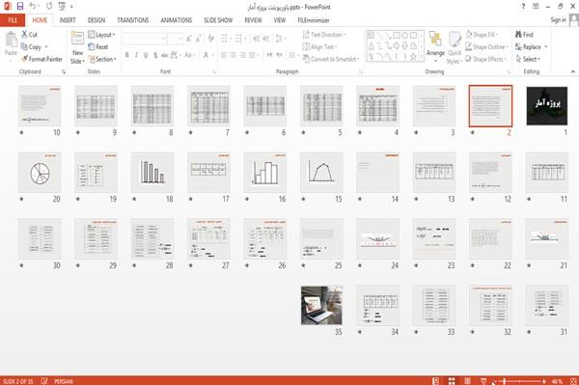Image resolution: width=579 pixels, height=385 pixels.
Task: Click the Reset slide button
Action: [x=98, y=47]
